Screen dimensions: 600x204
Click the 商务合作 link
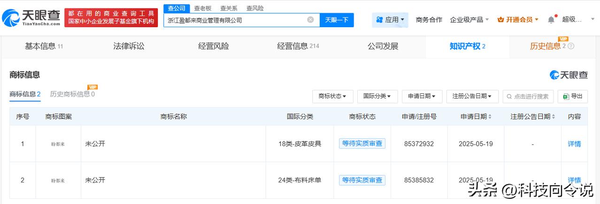(x=429, y=20)
